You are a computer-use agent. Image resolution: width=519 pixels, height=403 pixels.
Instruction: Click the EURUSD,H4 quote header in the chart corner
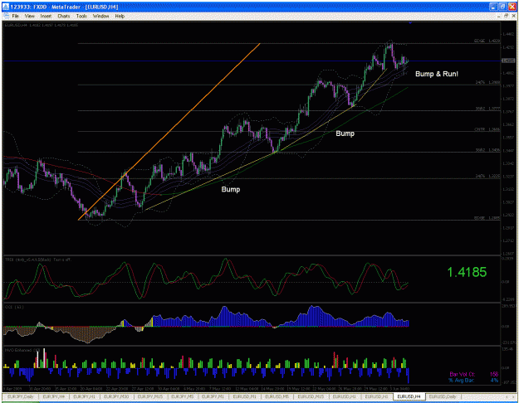click(x=42, y=25)
